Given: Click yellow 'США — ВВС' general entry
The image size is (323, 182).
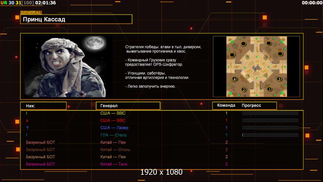Looking at the screenshot, I should (113, 113).
